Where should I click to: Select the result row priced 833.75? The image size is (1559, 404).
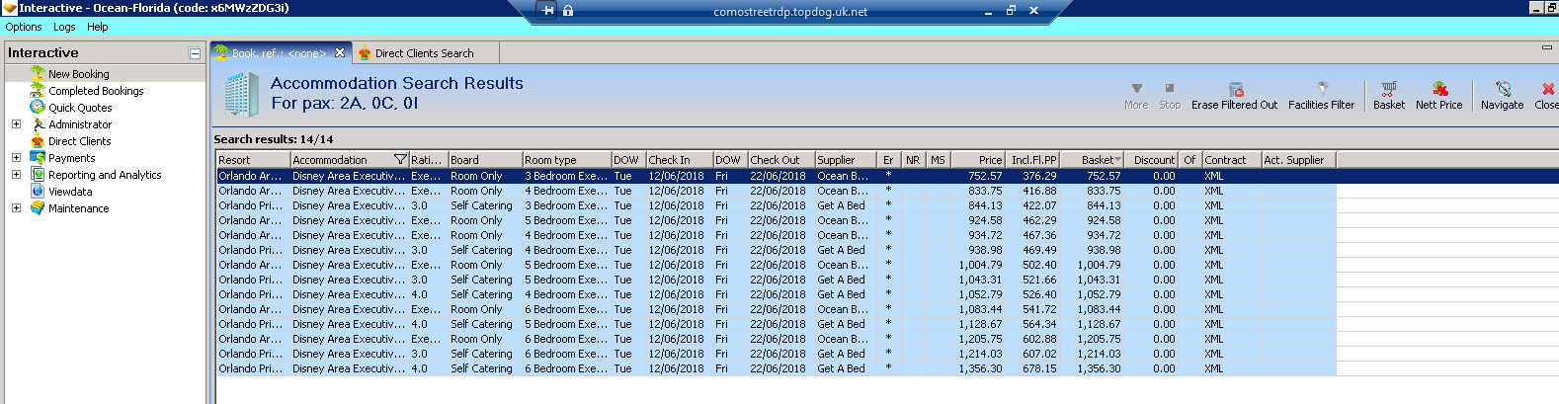[776, 191]
